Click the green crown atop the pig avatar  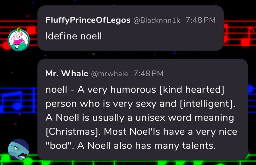pos(19,29)
